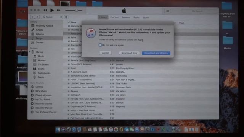Toggle checkbox for Cetus [NCS Release]
The height and width of the screenshot is (137, 244).
[69, 64]
